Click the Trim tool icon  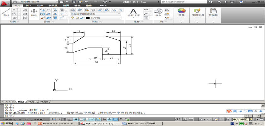[x=62, y=14]
